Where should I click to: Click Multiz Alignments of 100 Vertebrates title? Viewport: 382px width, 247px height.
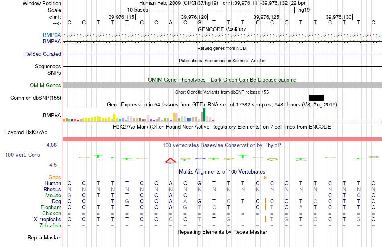222,172
